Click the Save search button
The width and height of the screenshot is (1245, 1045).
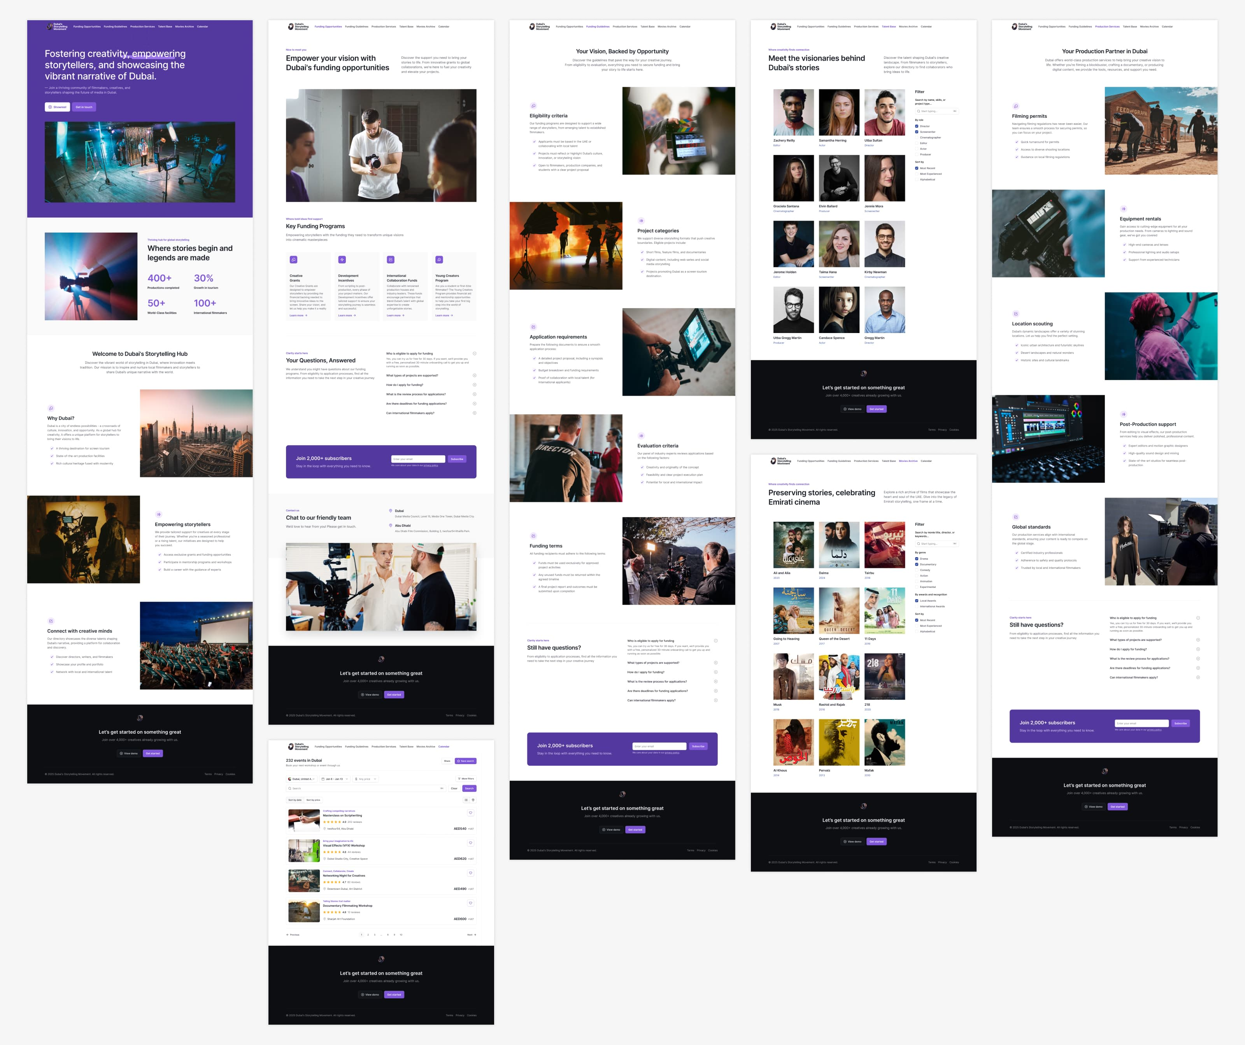tap(465, 761)
